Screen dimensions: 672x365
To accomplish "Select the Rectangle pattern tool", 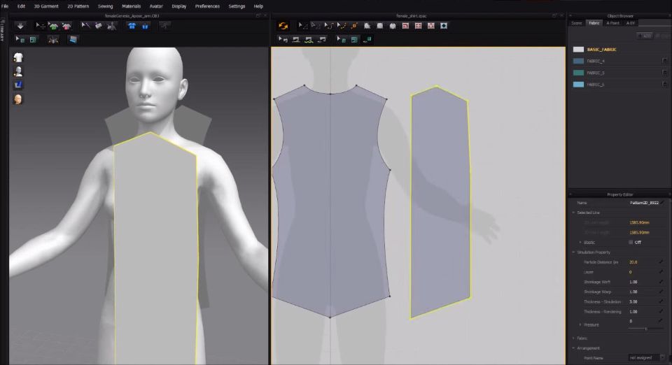I will point(379,26).
